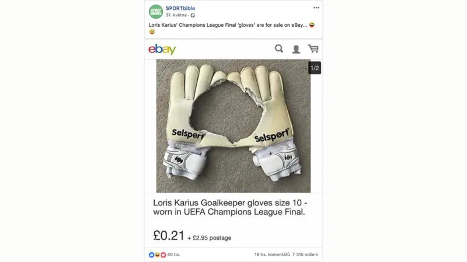Click the £0.21 listing price
This screenshot has width=467, height=262.
169,236
